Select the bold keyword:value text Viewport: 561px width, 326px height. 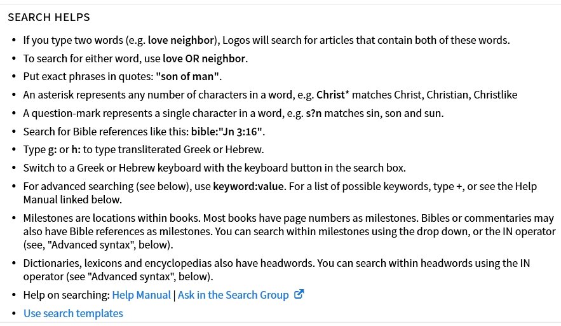(248, 186)
